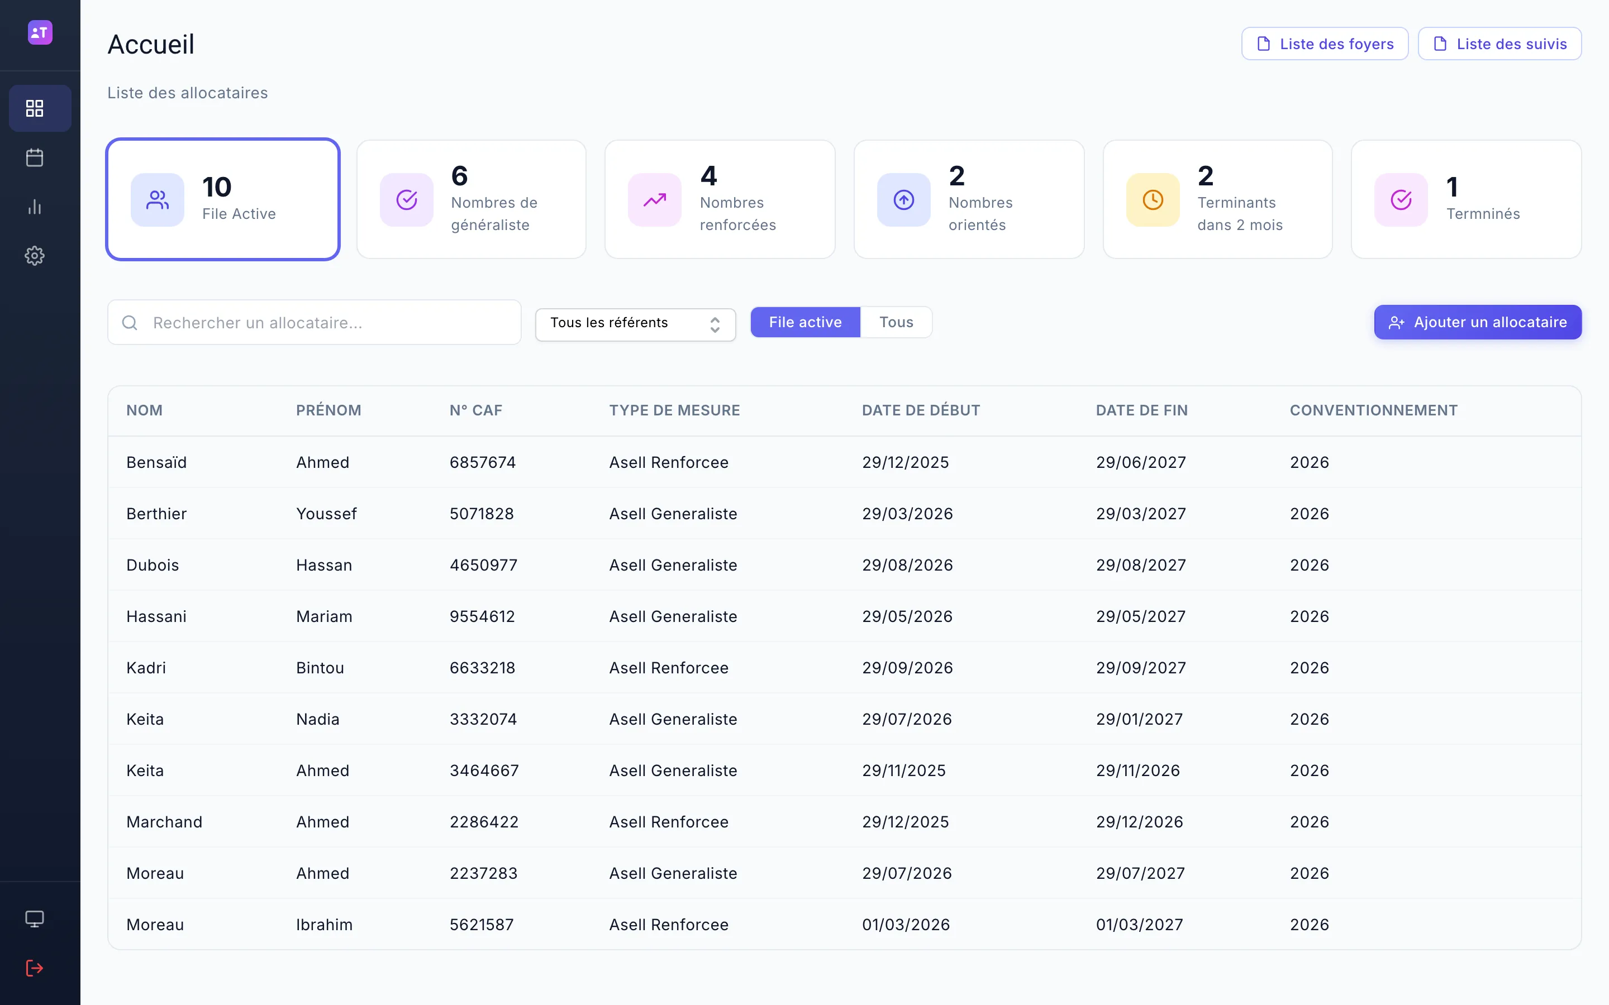Click the CONVENTIONNEMENT column header
The height and width of the screenshot is (1005, 1609).
point(1374,411)
